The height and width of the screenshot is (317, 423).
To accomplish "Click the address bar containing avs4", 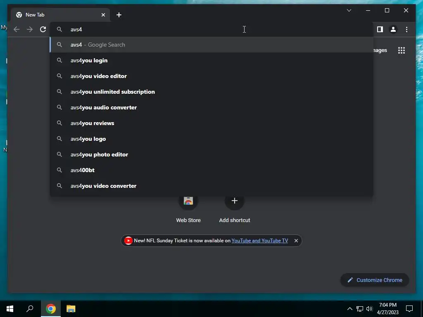I will (x=212, y=29).
